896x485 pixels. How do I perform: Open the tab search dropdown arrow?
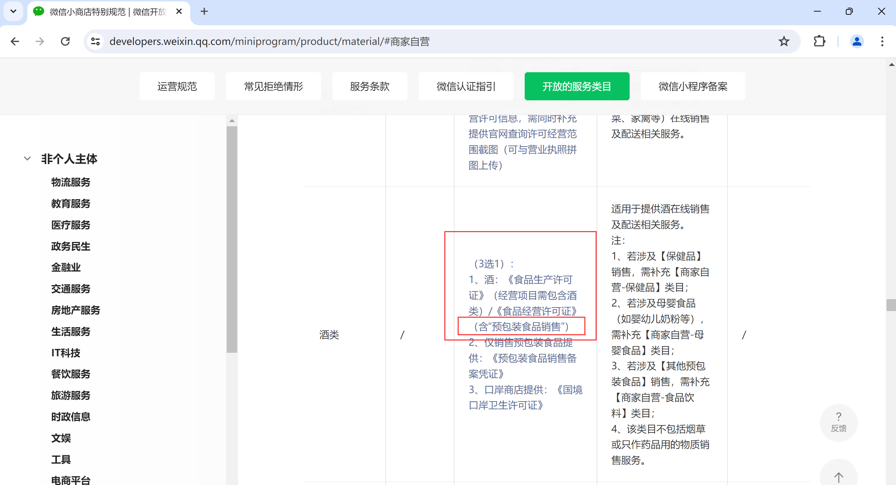pyautogui.click(x=13, y=12)
